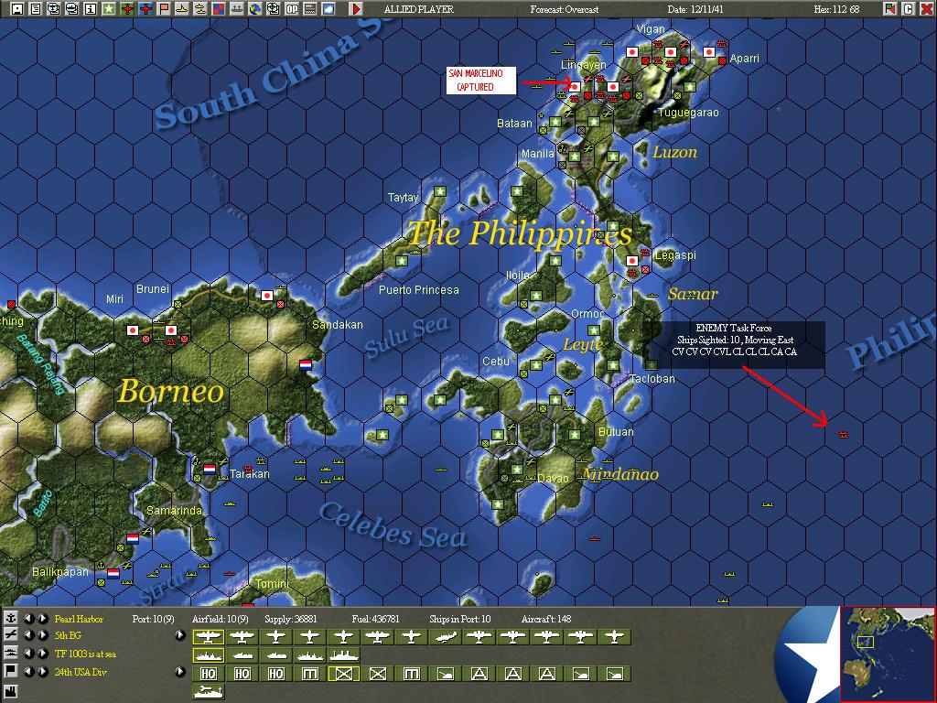Select the highlighted infantry unit icon
The width and height of the screenshot is (937, 703).
point(344,675)
